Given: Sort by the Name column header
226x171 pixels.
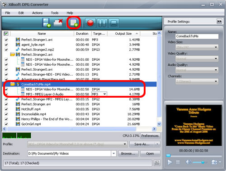Looking at the screenshot, I should point(42,33).
